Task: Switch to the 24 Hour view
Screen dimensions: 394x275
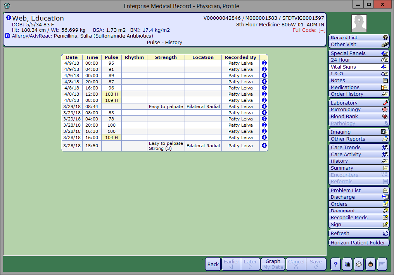Action: click(x=359, y=60)
